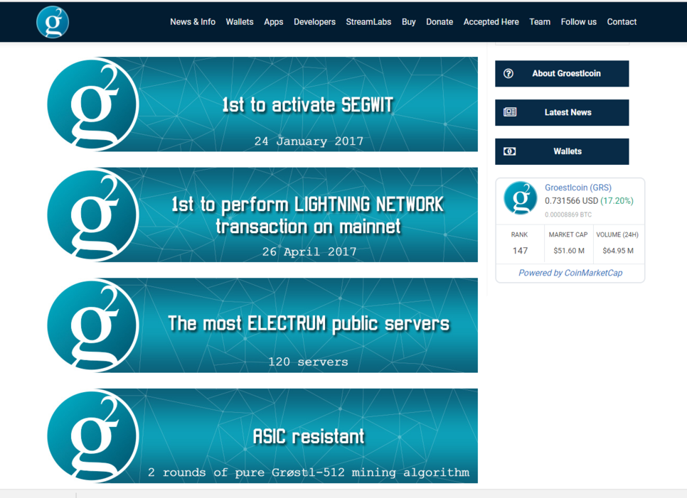The height and width of the screenshot is (498, 687).
Task: Click the ASIC resistant banner
Action: (262, 436)
